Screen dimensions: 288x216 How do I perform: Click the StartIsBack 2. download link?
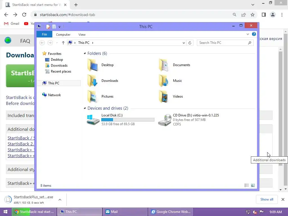point(21,144)
